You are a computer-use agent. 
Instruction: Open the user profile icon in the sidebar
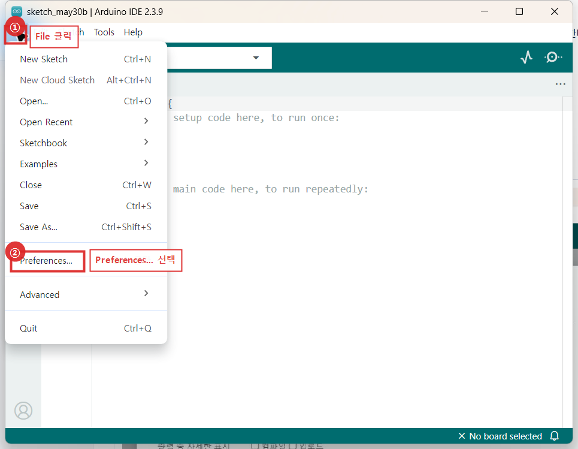(x=23, y=410)
